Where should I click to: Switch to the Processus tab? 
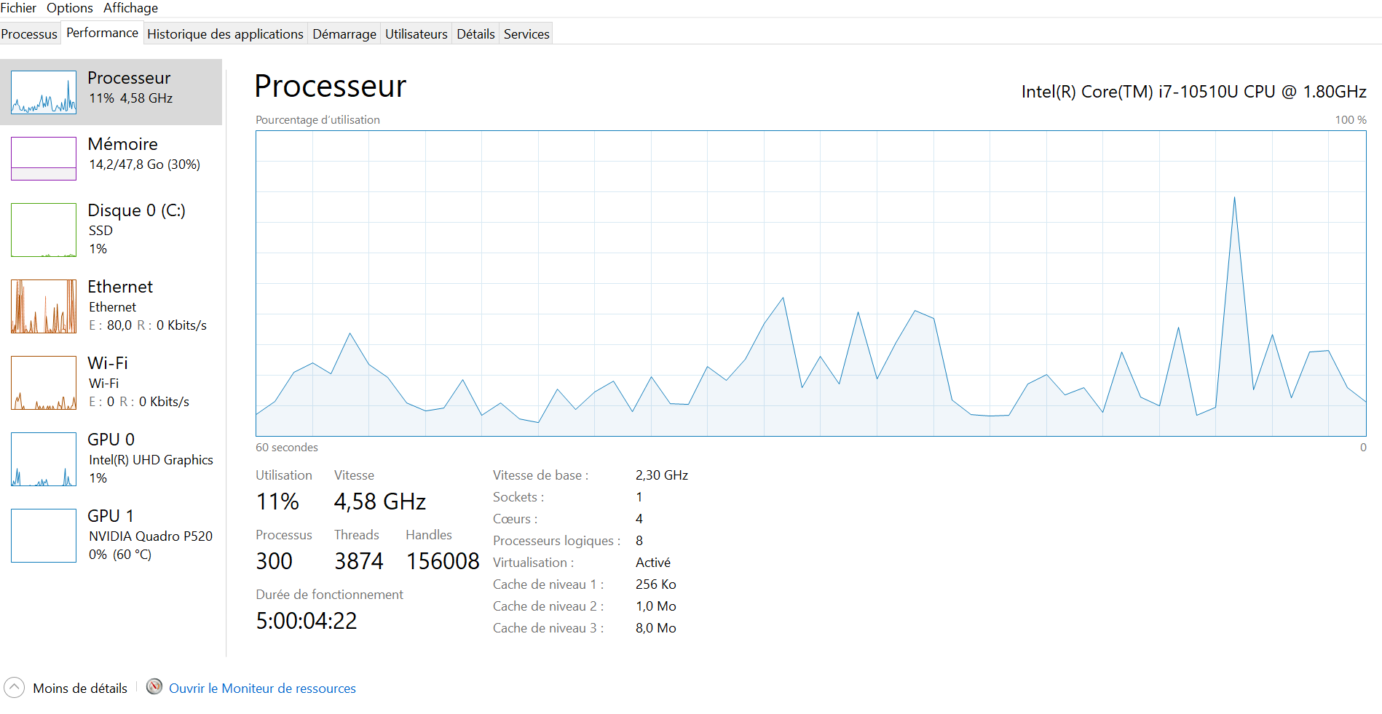(x=29, y=33)
